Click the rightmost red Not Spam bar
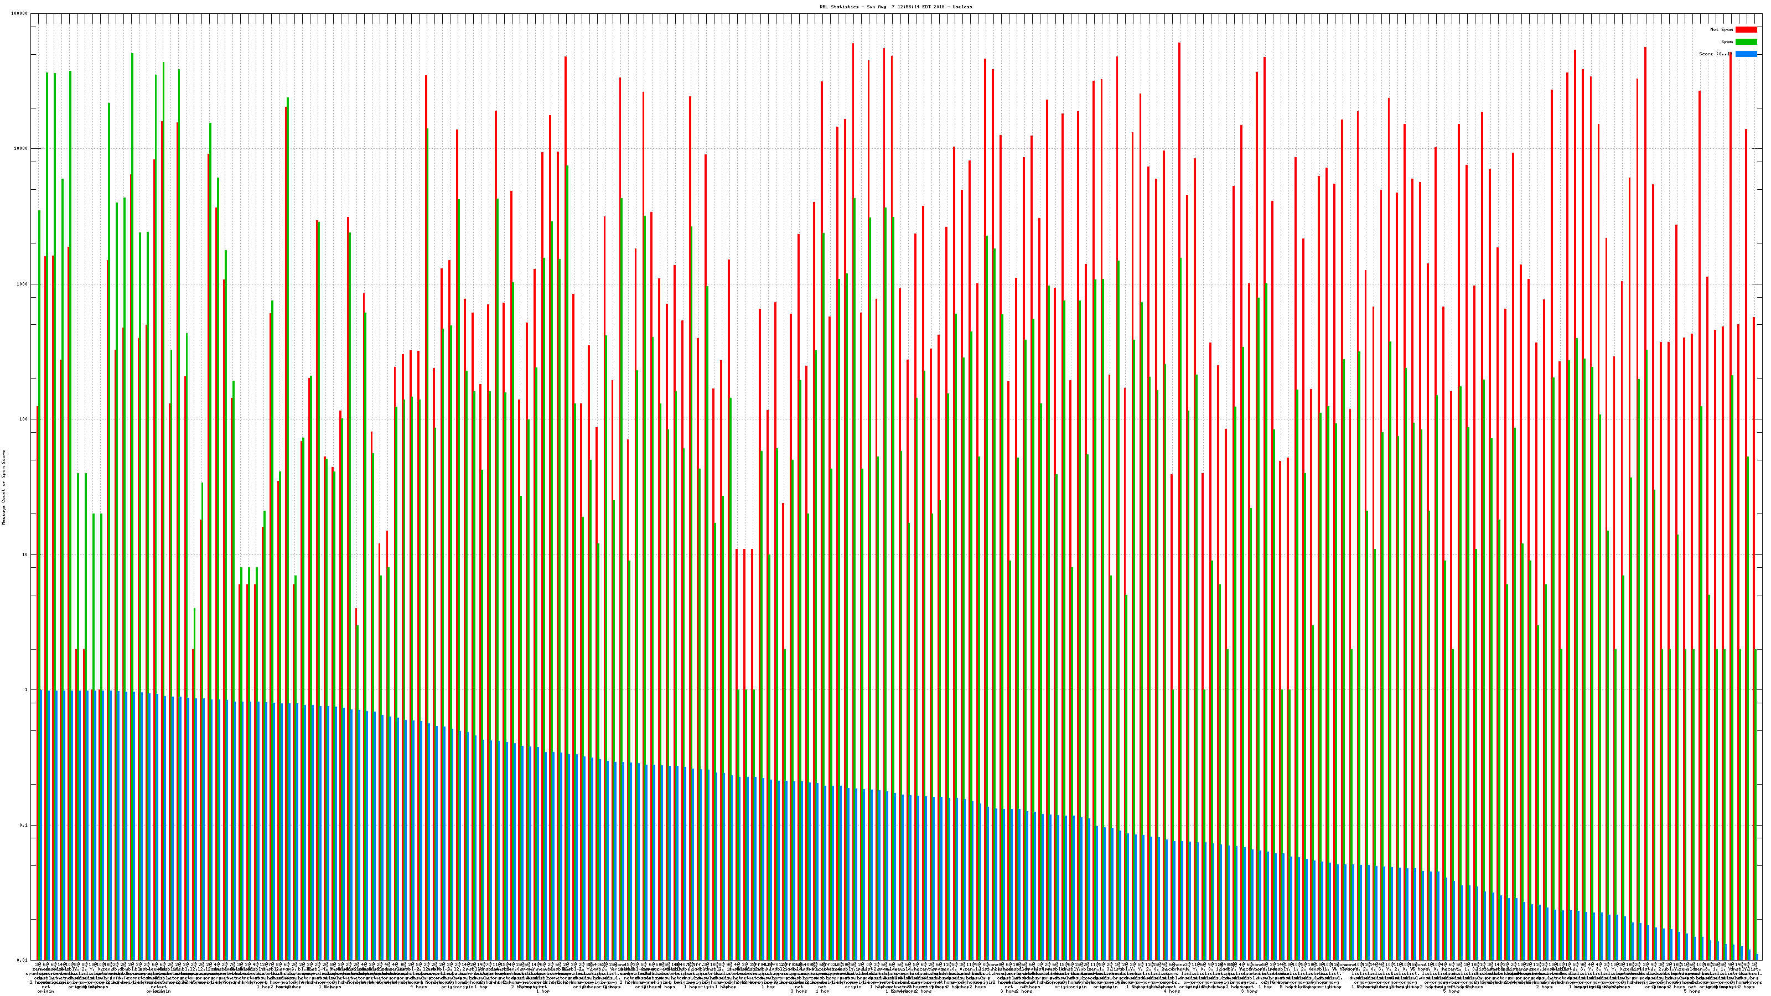 tap(1754, 639)
